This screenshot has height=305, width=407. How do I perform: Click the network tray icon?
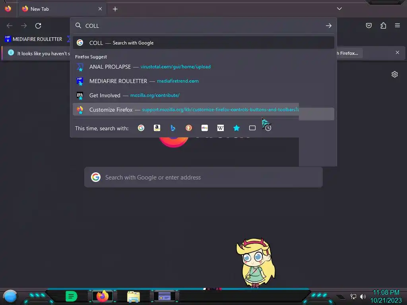pyautogui.click(x=353, y=296)
